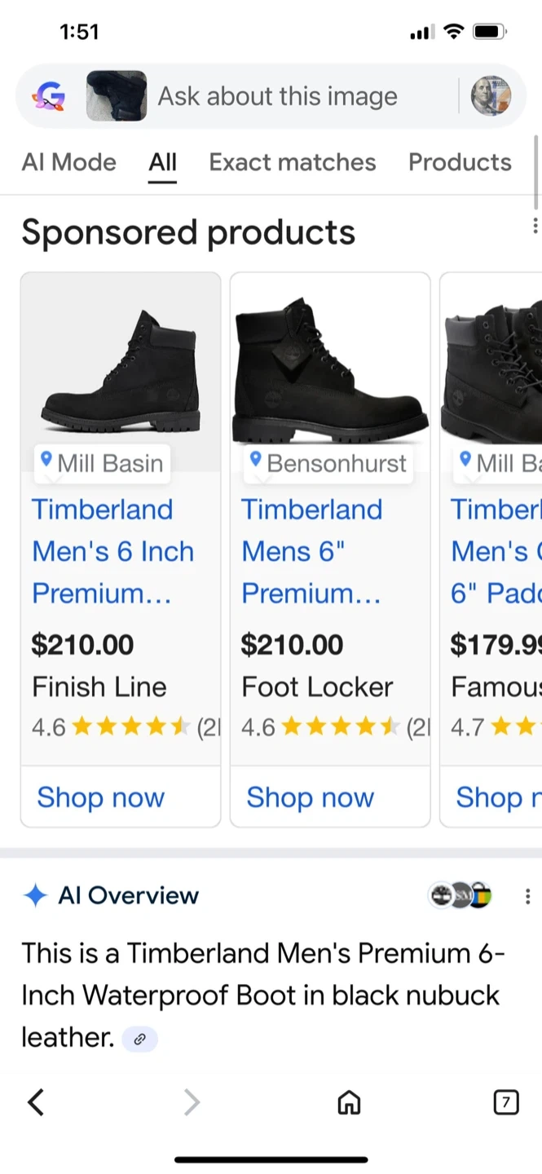Image resolution: width=542 pixels, height=1174 pixels.
Task: Tap the Bensonhurst location pin label
Action: click(328, 463)
